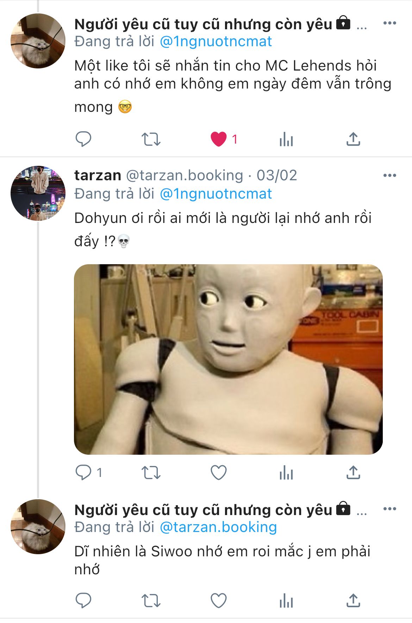Unlike the first tweet's red heart

coord(218,139)
